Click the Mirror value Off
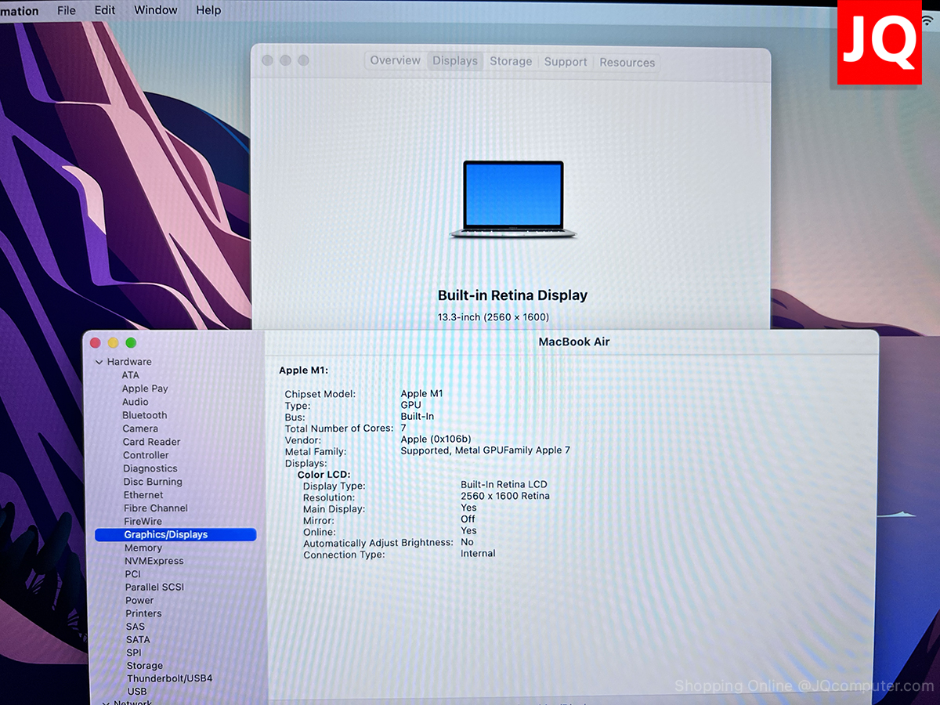The image size is (940, 705). [468, 519]
